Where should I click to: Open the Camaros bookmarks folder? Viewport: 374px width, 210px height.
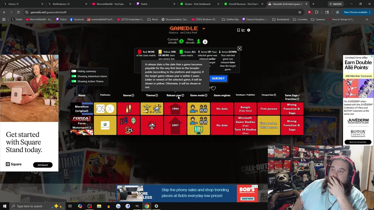318,20
